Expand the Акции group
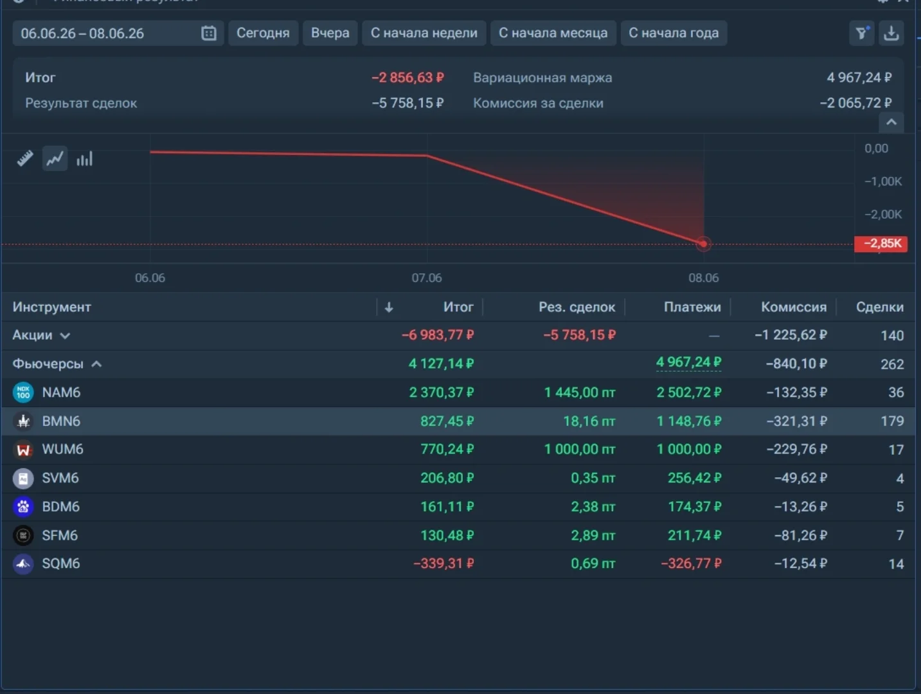Screen dimensions: 921x694 65,336
